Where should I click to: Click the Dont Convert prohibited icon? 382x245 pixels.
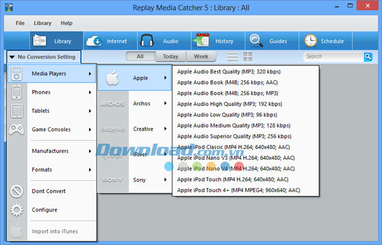(17, 191)
